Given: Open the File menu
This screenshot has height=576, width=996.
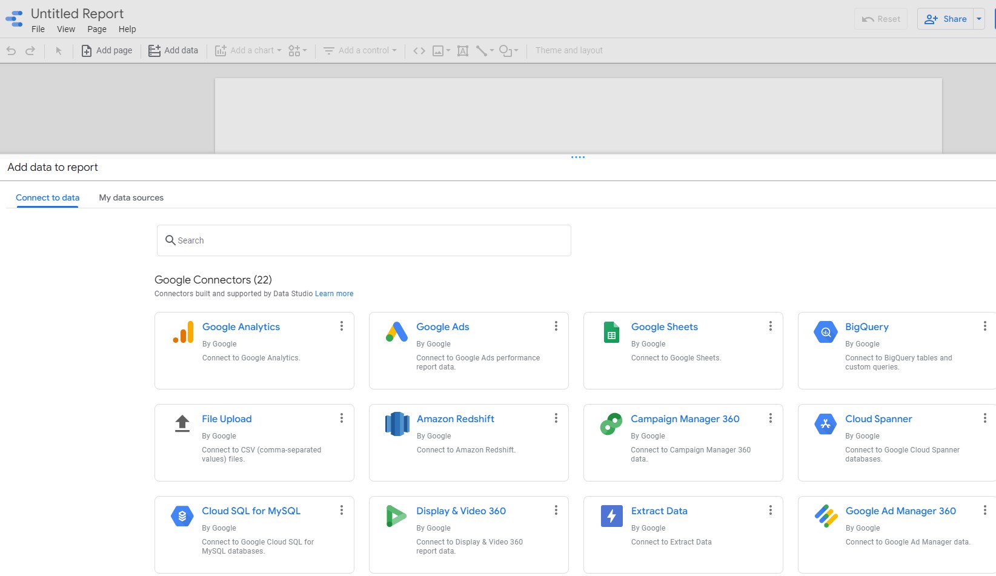Looking at the screenshot, I should 38,29.
